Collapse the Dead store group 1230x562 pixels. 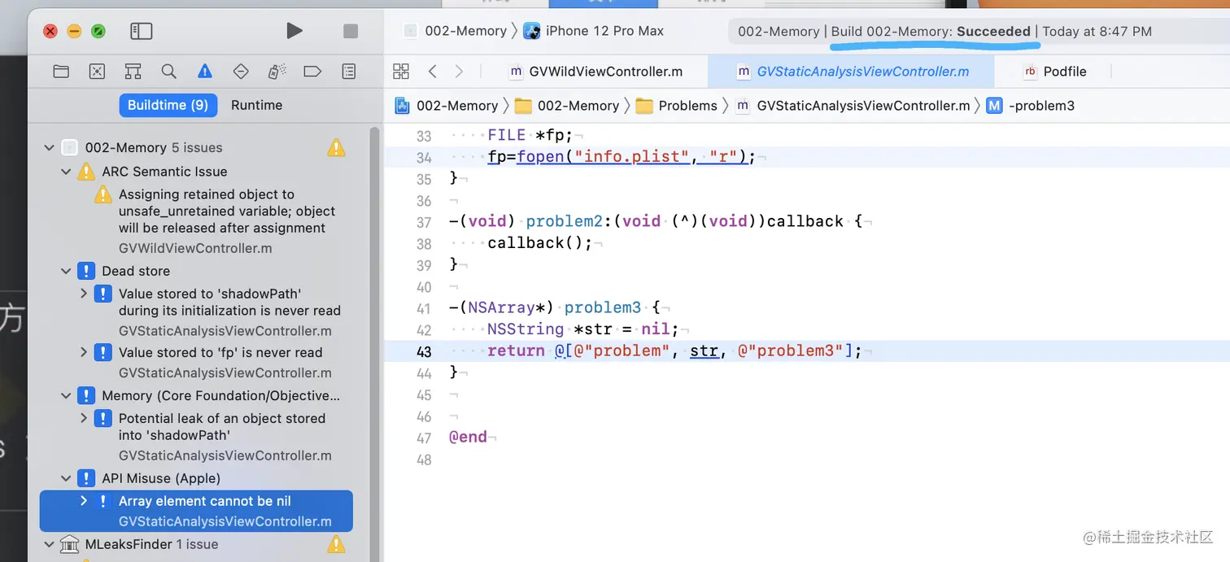tap(66, 271)
